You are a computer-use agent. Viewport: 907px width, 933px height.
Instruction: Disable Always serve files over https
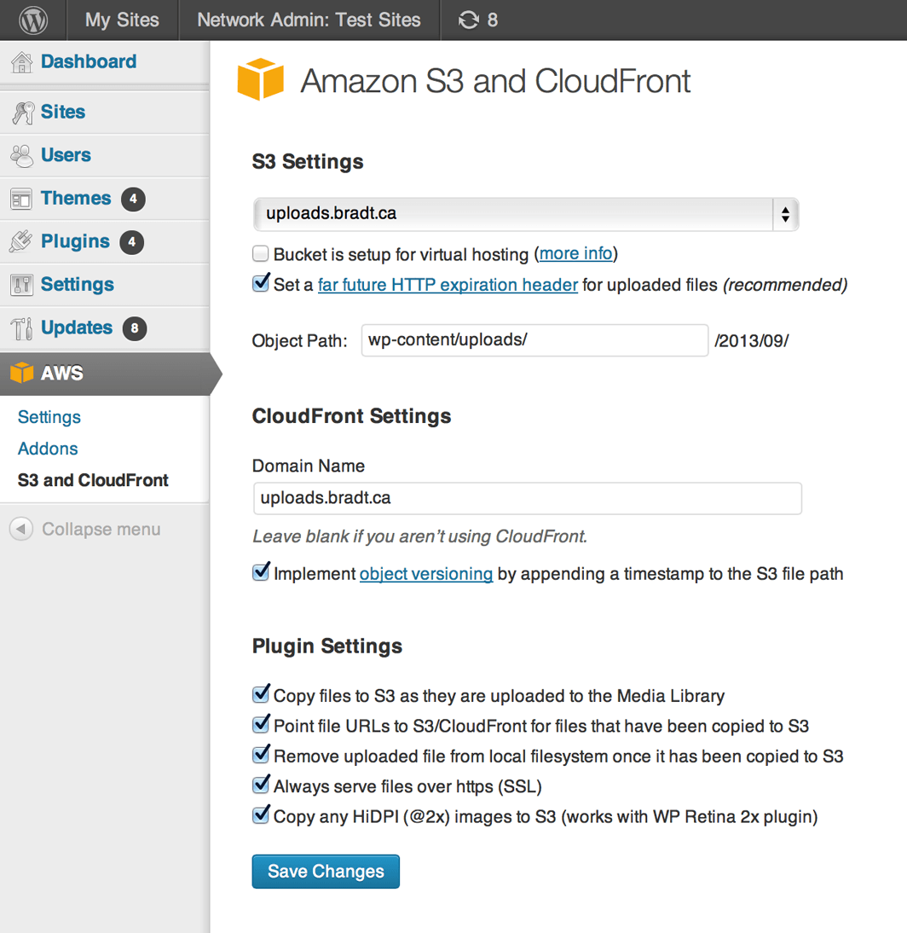pyautogui.click(x=261, y=785)
